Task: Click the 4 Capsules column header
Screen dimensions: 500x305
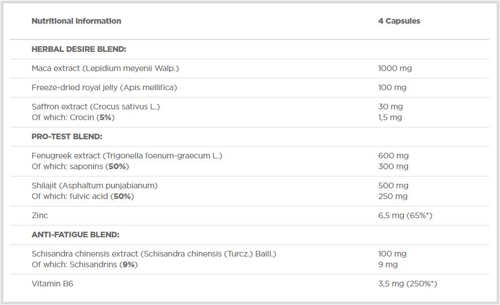Action: tap(399, 21)
